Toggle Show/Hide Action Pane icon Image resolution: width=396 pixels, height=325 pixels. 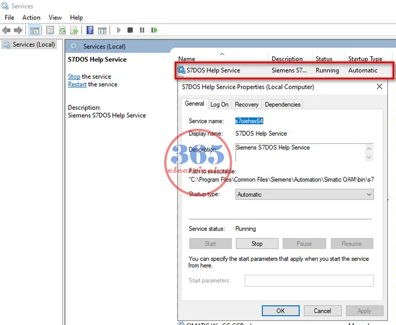(102, 30)
